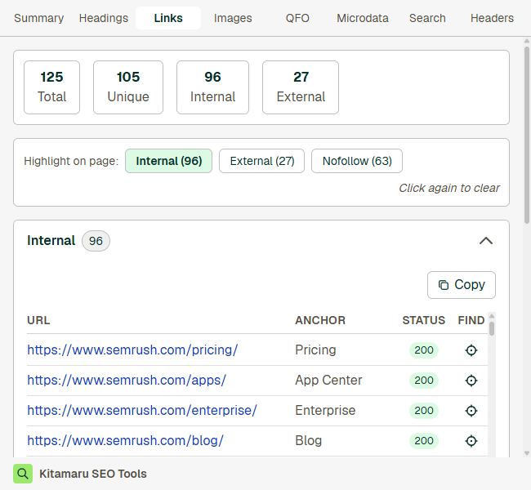Click the Enterprise anchor text
This screenshot has width=531, height=490.
[x=325, y=410]
